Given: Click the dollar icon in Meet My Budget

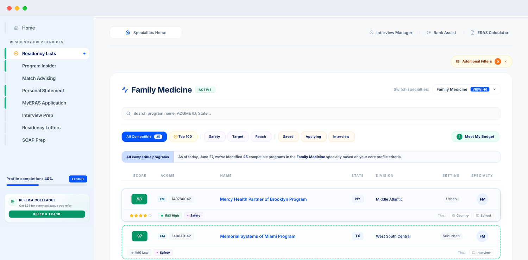Looking at the screenshot, I should coord(459,137).
